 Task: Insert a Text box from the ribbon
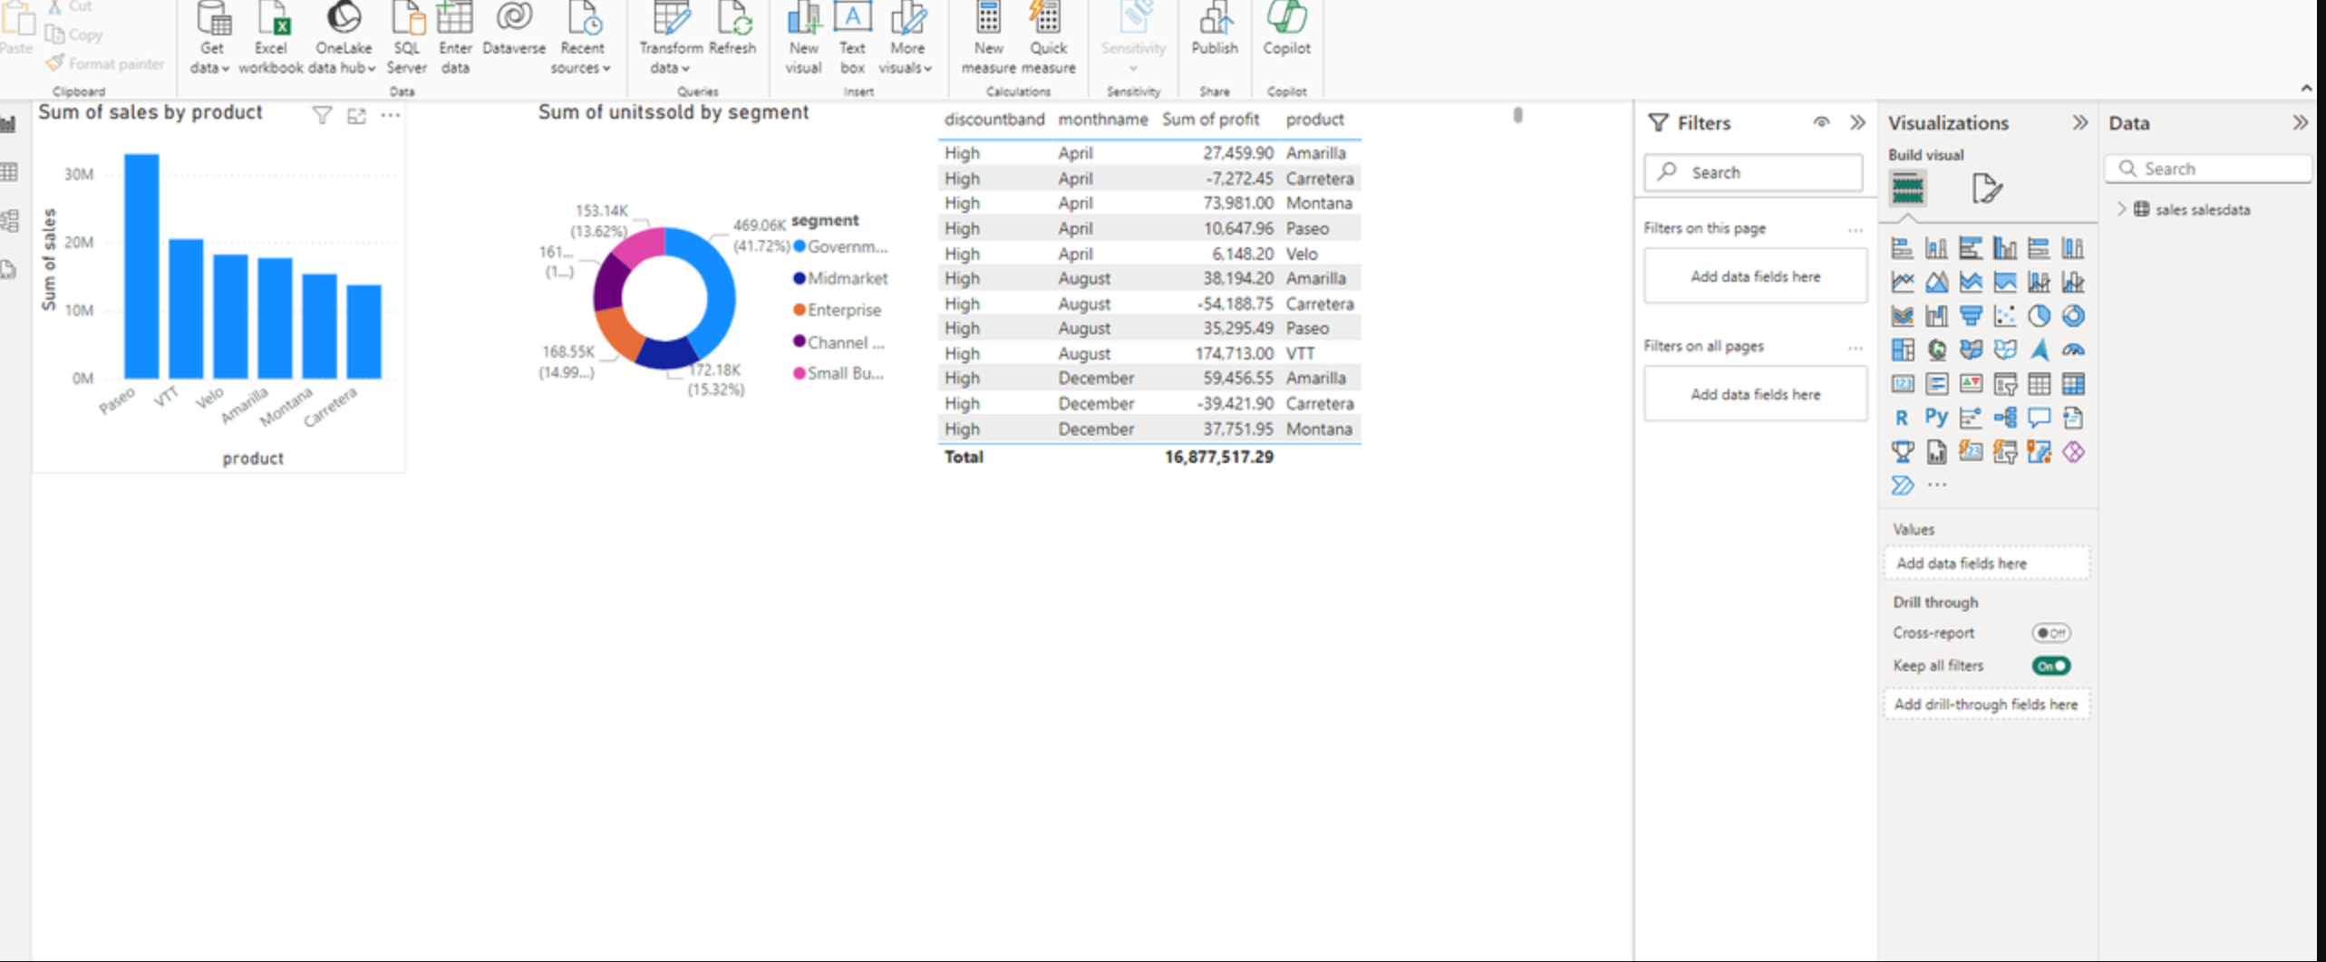pyautogui.click(x=852, y=36)
